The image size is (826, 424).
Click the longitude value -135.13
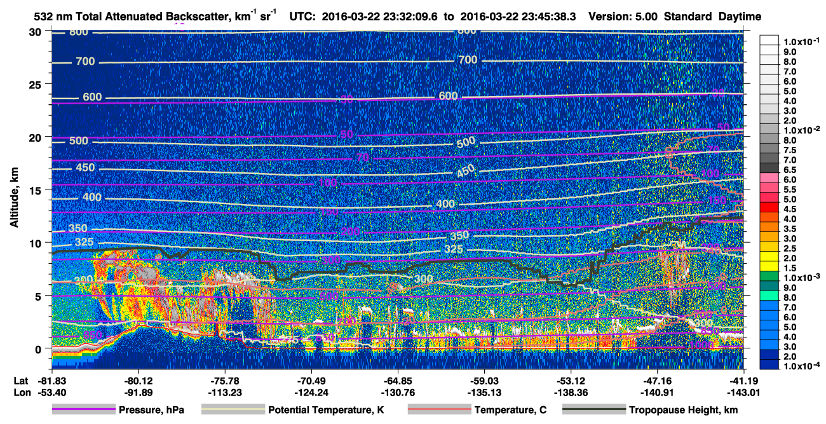pyautogui.click(x=484, y=392)
